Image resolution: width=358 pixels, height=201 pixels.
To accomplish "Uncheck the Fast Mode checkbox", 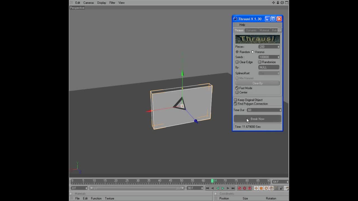I will click(237, 88).
